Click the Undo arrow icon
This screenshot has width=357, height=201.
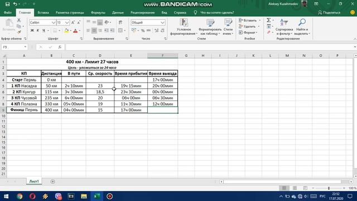(x=15, y=4)
